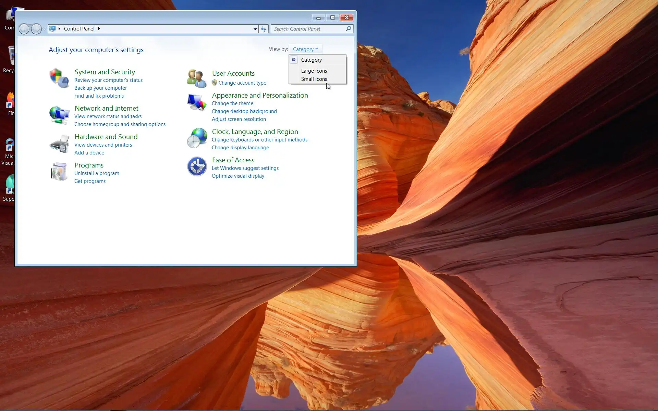Open the System and Security shield icon
Screen dimensions: 658x411
59,78
